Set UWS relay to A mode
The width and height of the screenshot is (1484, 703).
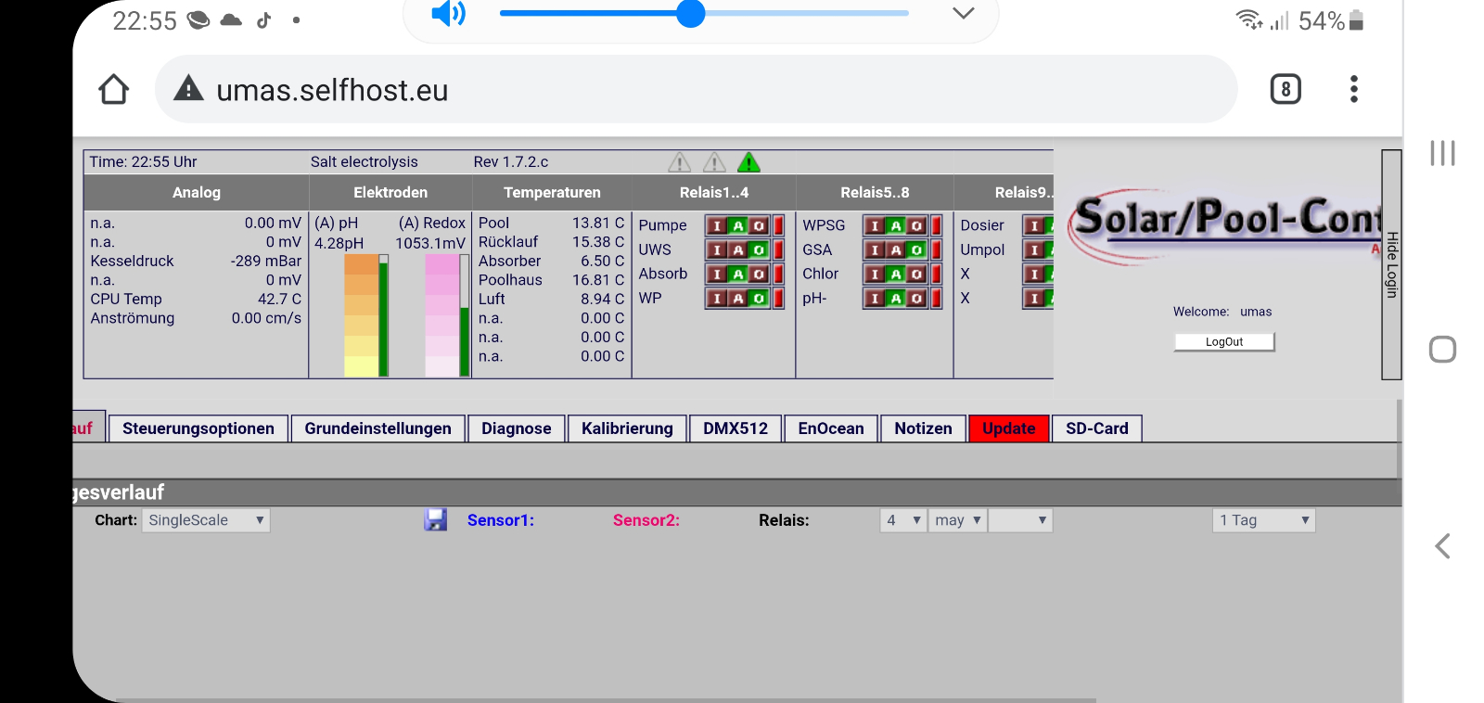point(738,249)
